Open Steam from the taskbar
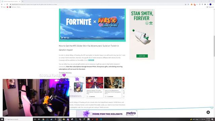 tap(51, 119)
